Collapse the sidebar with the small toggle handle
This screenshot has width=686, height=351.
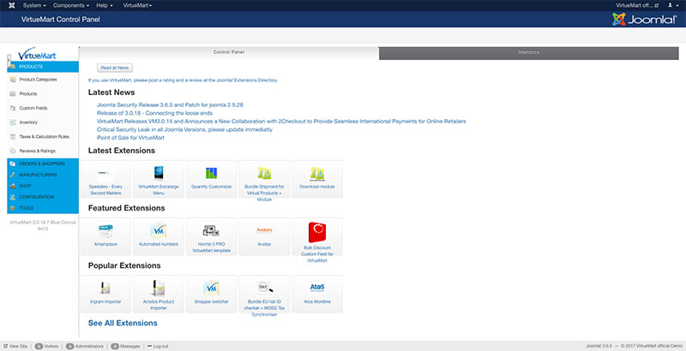coord(9,62)
